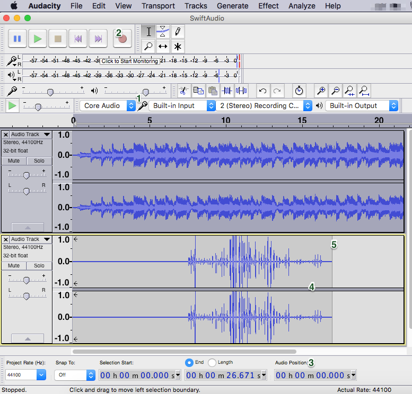This screenshot has width=412, height=394.
Task: Open the Analyze menu
Action: click(x=302, y=6)
